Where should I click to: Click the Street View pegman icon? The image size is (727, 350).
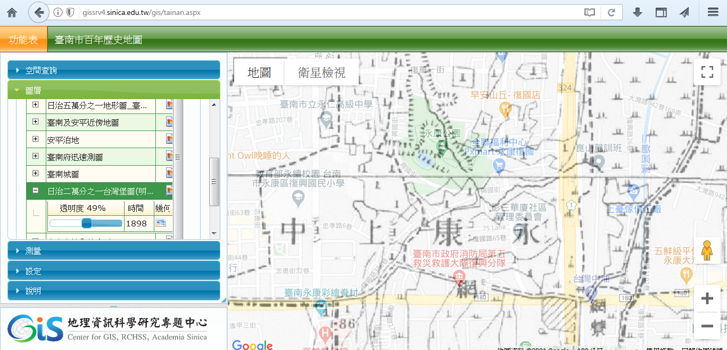click(707, 250)
